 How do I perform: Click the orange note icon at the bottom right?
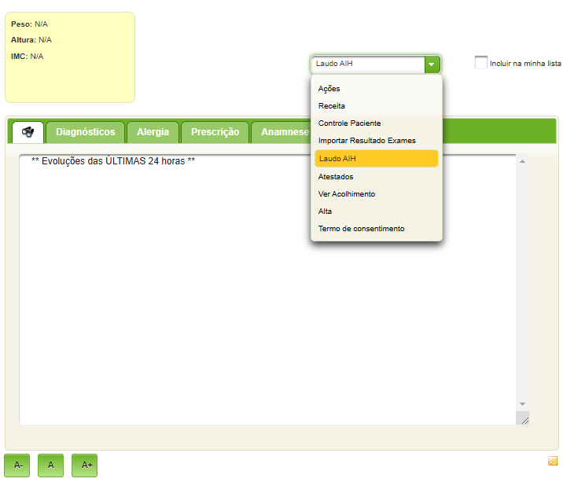coord(553,461)
